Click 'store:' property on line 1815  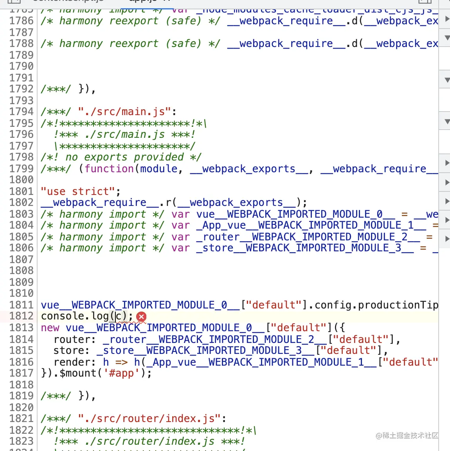pos(71,350)
